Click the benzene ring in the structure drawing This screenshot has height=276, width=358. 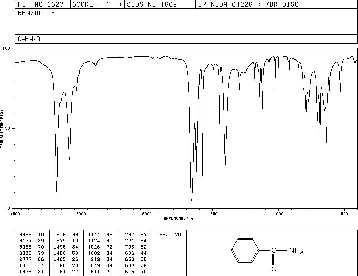pyautogui.click(x=245, y=250)
